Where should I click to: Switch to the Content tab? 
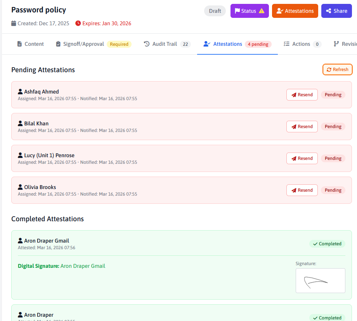click(x=31, y=44)
